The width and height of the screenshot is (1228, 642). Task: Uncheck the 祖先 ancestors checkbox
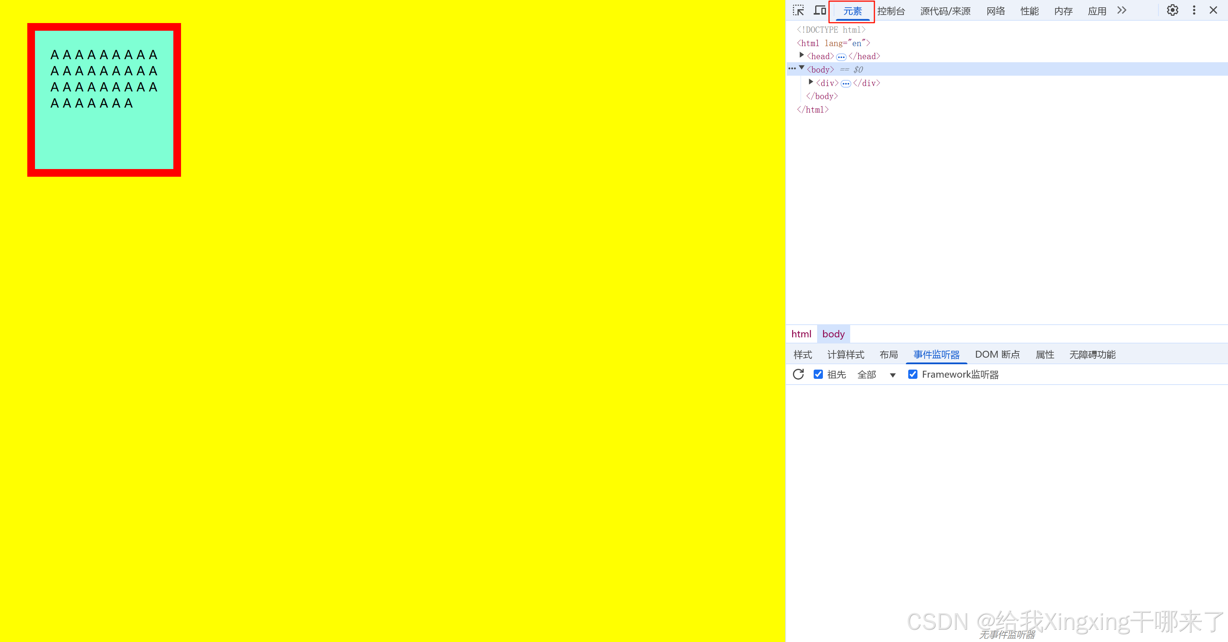pos(818,374)
